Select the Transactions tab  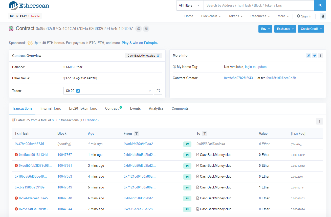22,109
